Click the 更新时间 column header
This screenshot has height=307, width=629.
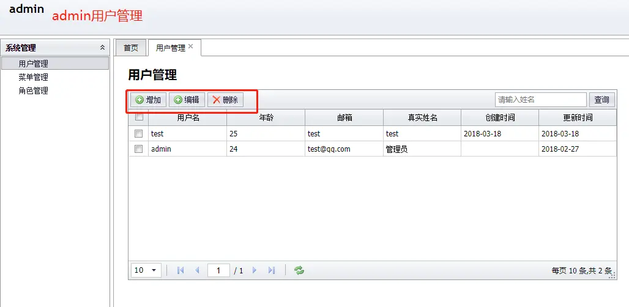578,117
